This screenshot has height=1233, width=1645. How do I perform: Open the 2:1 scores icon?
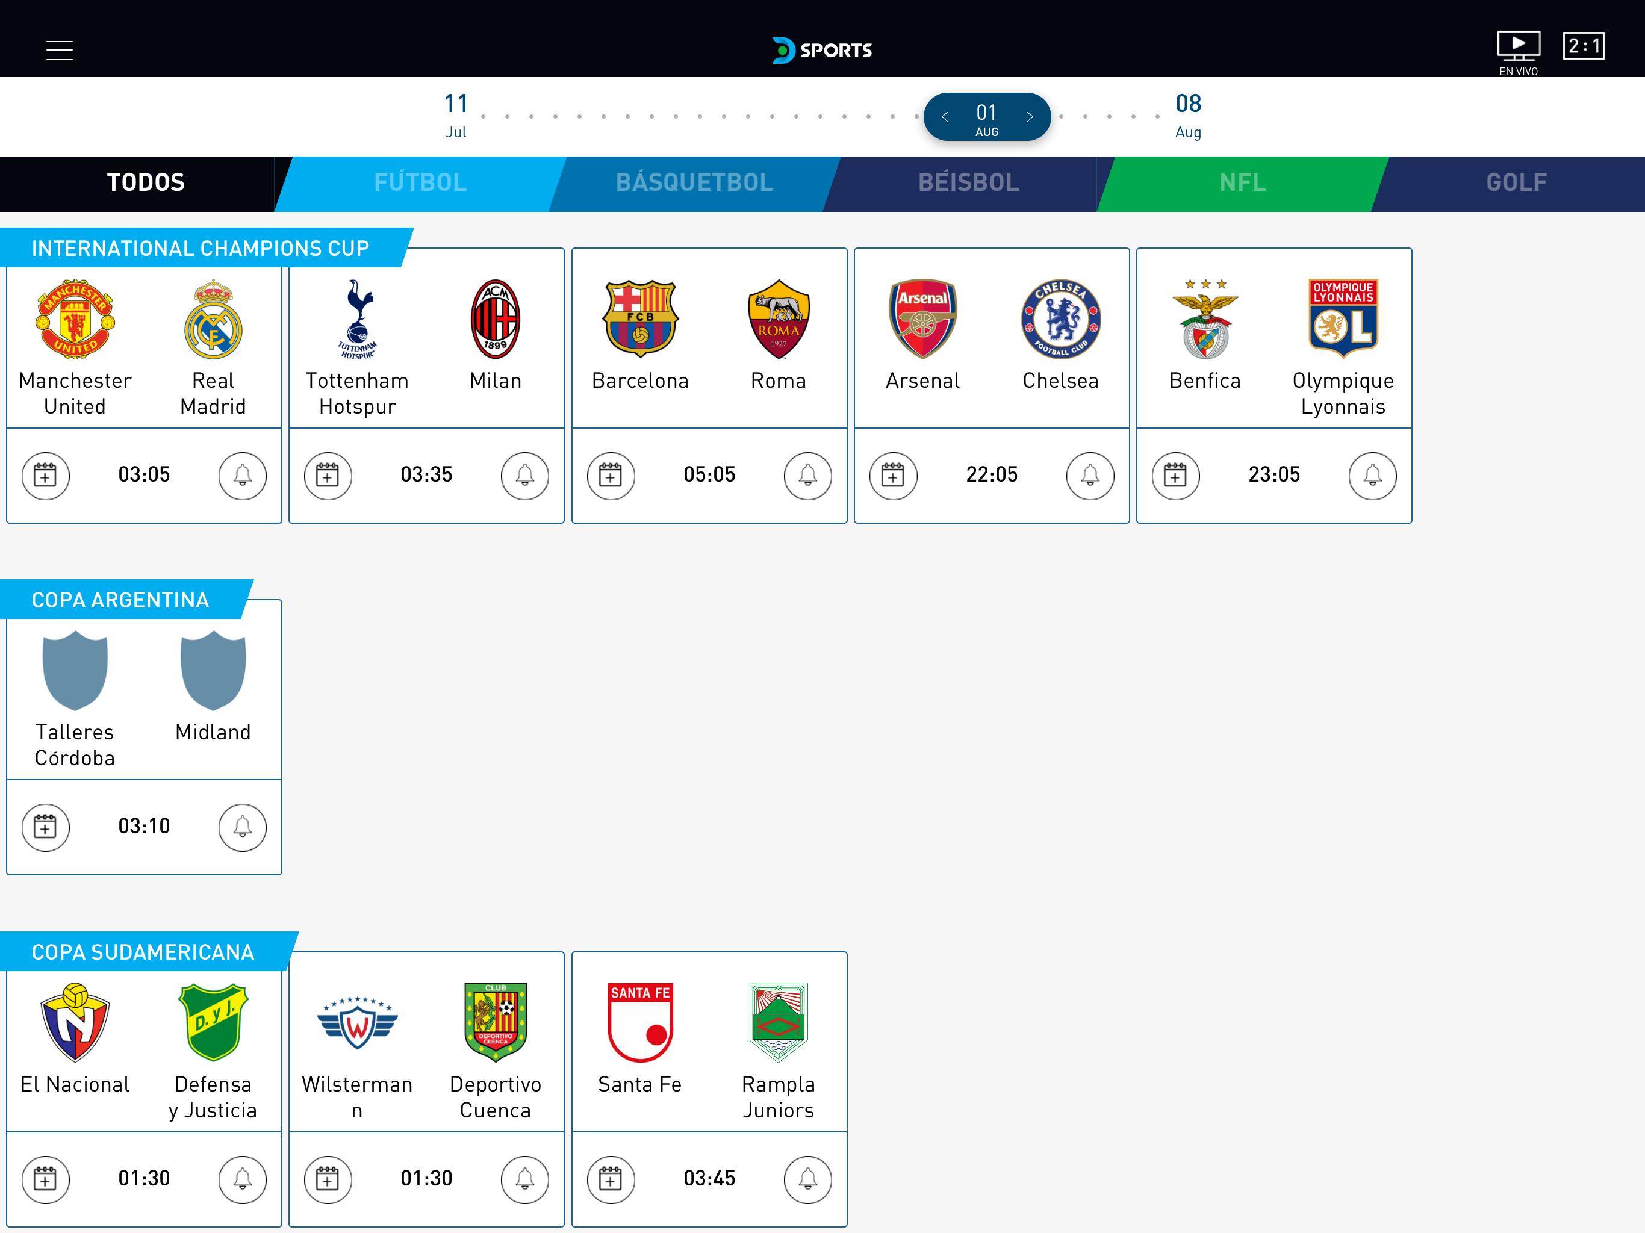click(1583, 46)
